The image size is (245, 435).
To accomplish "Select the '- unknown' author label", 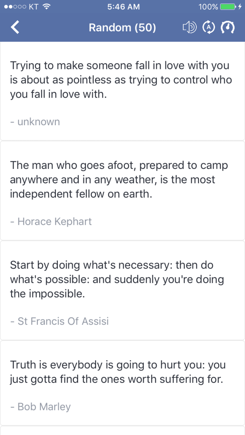I will [35, 122].
